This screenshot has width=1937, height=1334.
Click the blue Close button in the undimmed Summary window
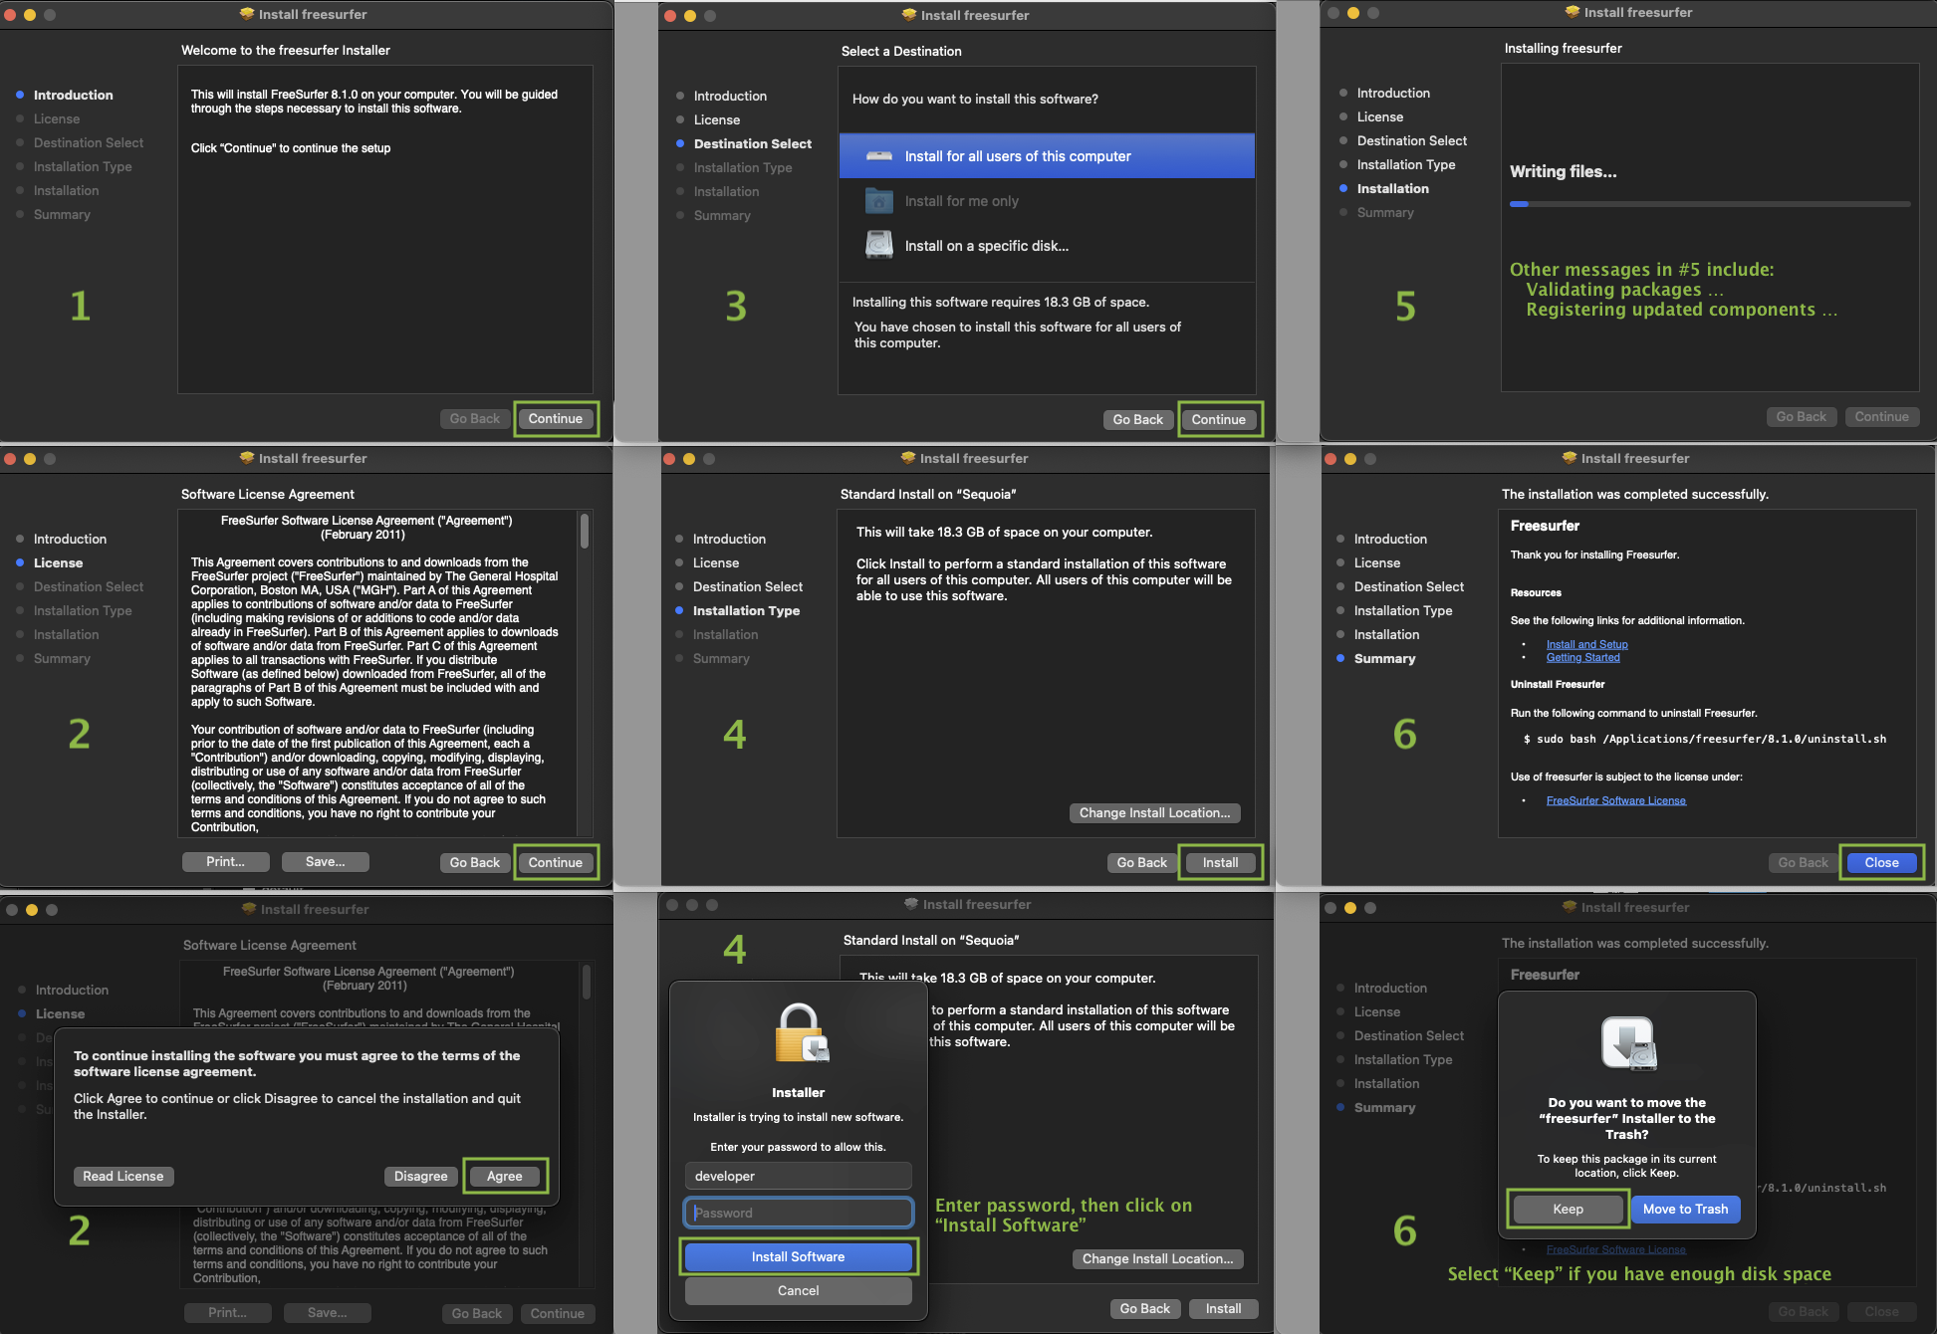[x=1881, y=863]
